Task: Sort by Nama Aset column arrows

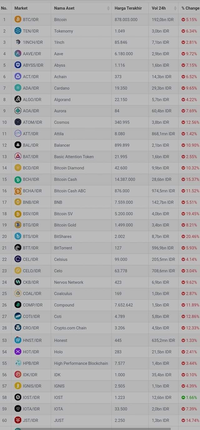Action: click(x=108, y=8)
